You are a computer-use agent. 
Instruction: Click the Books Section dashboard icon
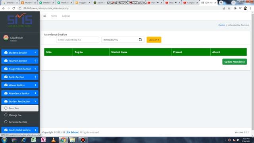click(x=6, y=77)
